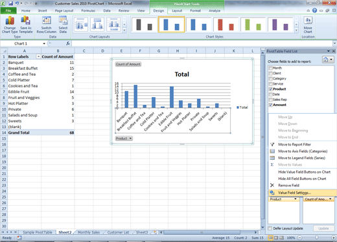
Task: Click the formula bar input field
Action: 202,43
